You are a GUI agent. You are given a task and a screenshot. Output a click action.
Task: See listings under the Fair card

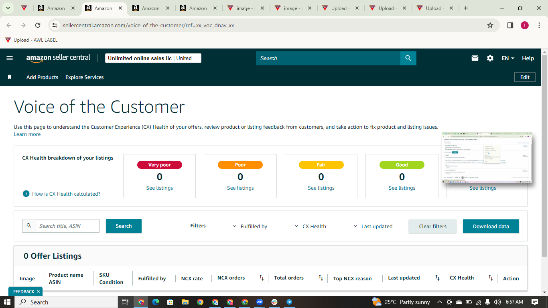(x=321, y=188)
